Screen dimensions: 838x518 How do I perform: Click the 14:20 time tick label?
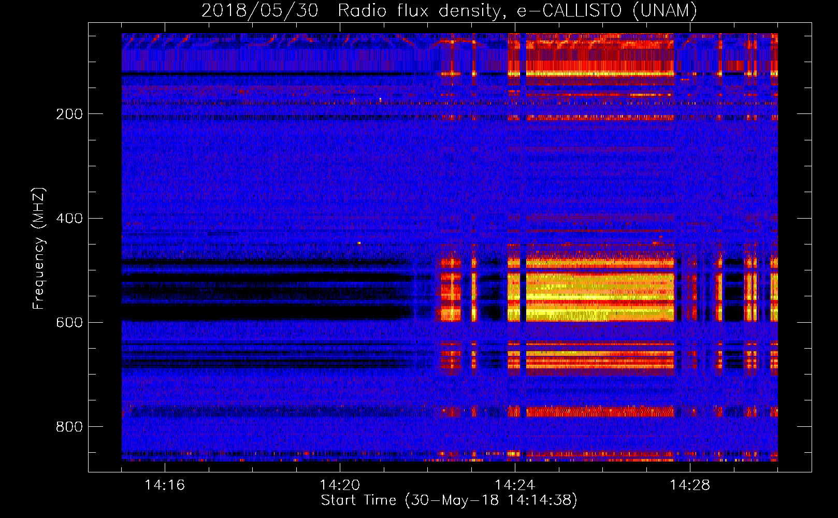[x=340, y=485]
